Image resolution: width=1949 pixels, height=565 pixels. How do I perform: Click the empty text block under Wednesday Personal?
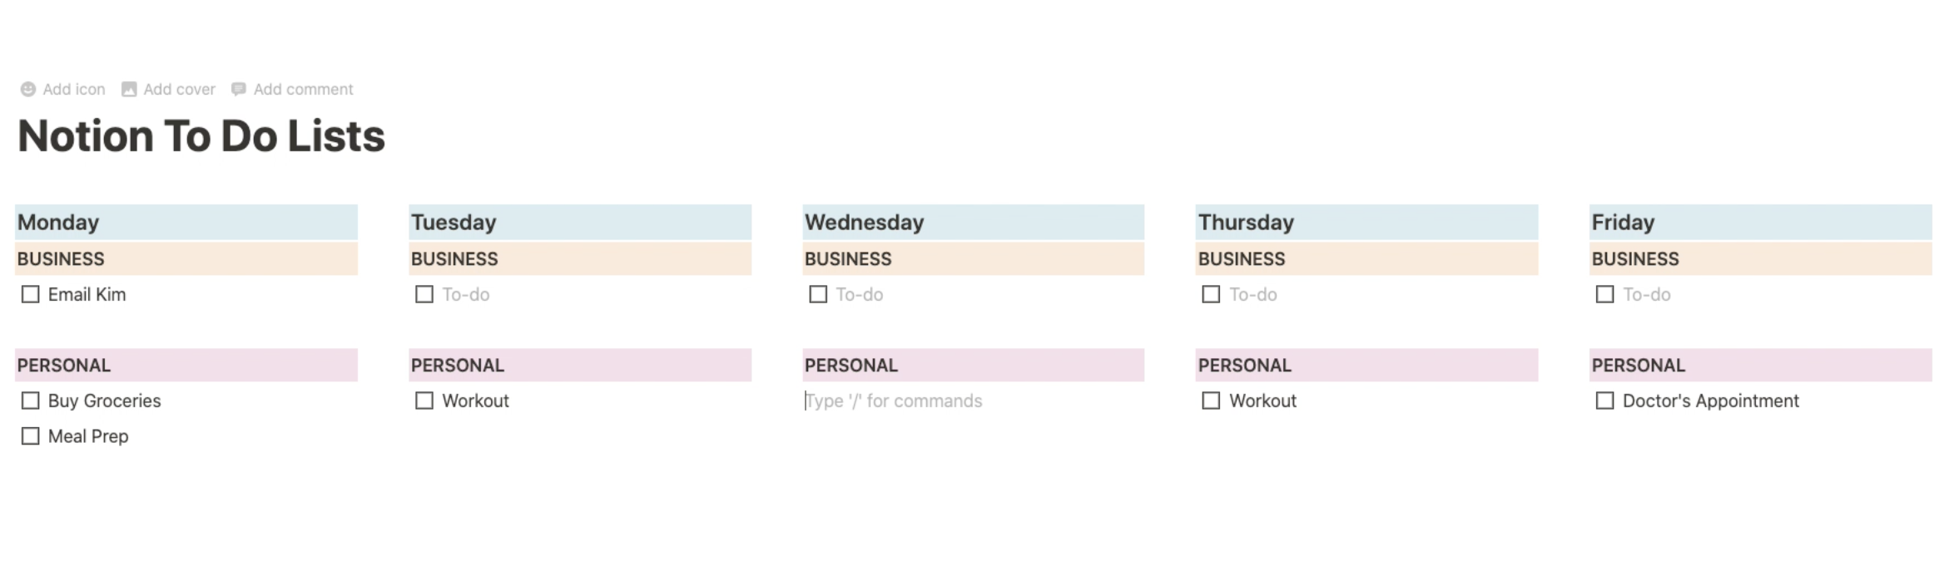click(x=894, y=400)
